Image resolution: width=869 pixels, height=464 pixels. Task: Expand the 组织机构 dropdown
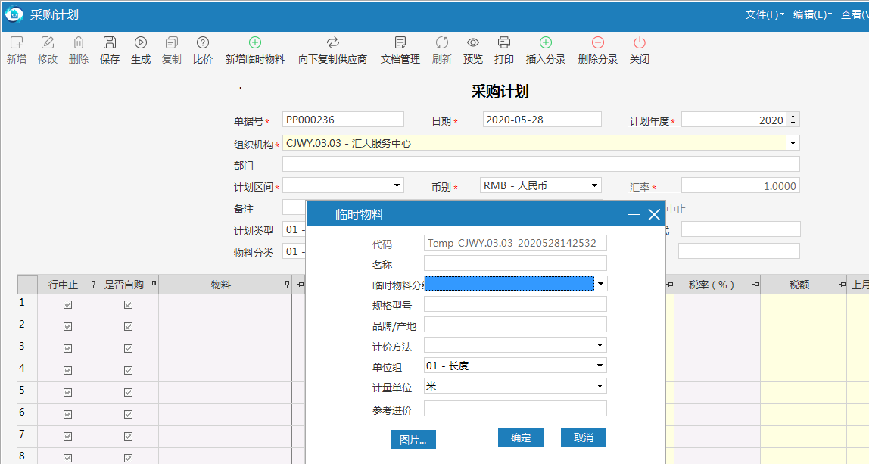(x=793, y=143)
